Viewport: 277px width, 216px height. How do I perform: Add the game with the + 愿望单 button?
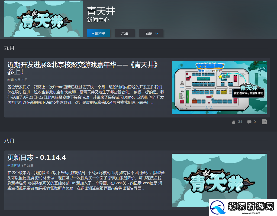[x=99, y=33]
